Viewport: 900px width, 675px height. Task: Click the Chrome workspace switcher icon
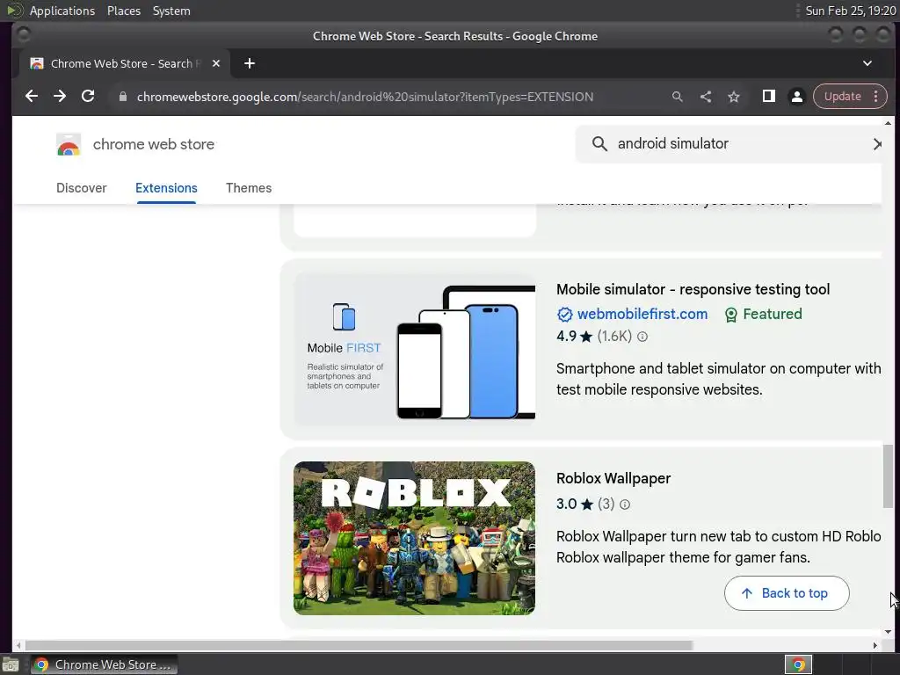[x=798, y=664]
